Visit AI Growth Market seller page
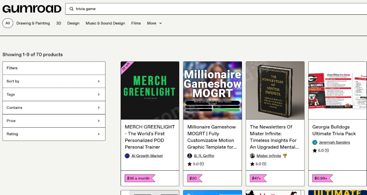The image size is (367, 195). pyautogui.click(x=147, y=156)
